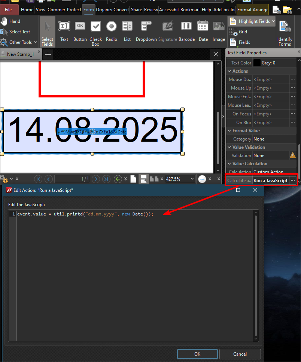Select the Image field tool
Viewport: 301px width, 362px height.
click(x=219, y=31)
